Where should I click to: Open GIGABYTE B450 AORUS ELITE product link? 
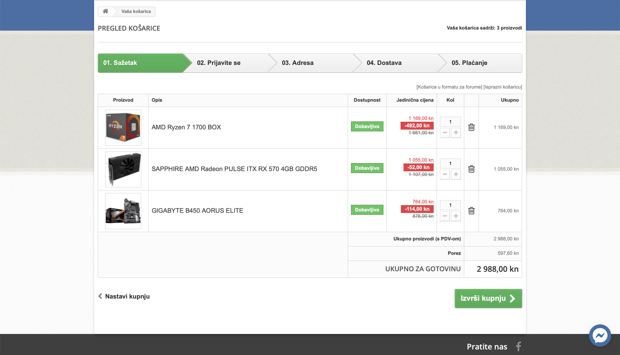point(197,211)
